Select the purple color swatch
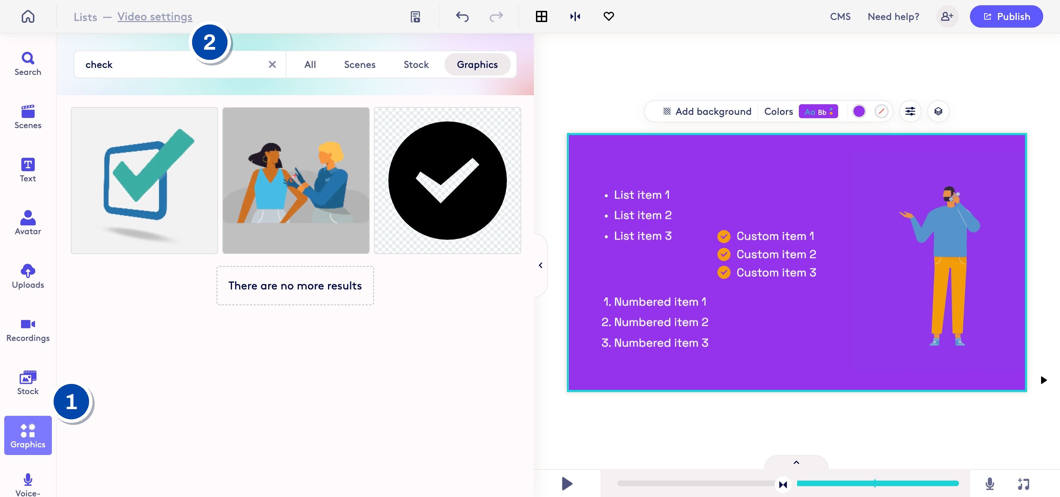The image size is (1060, 497). click(x=859, y=111)
